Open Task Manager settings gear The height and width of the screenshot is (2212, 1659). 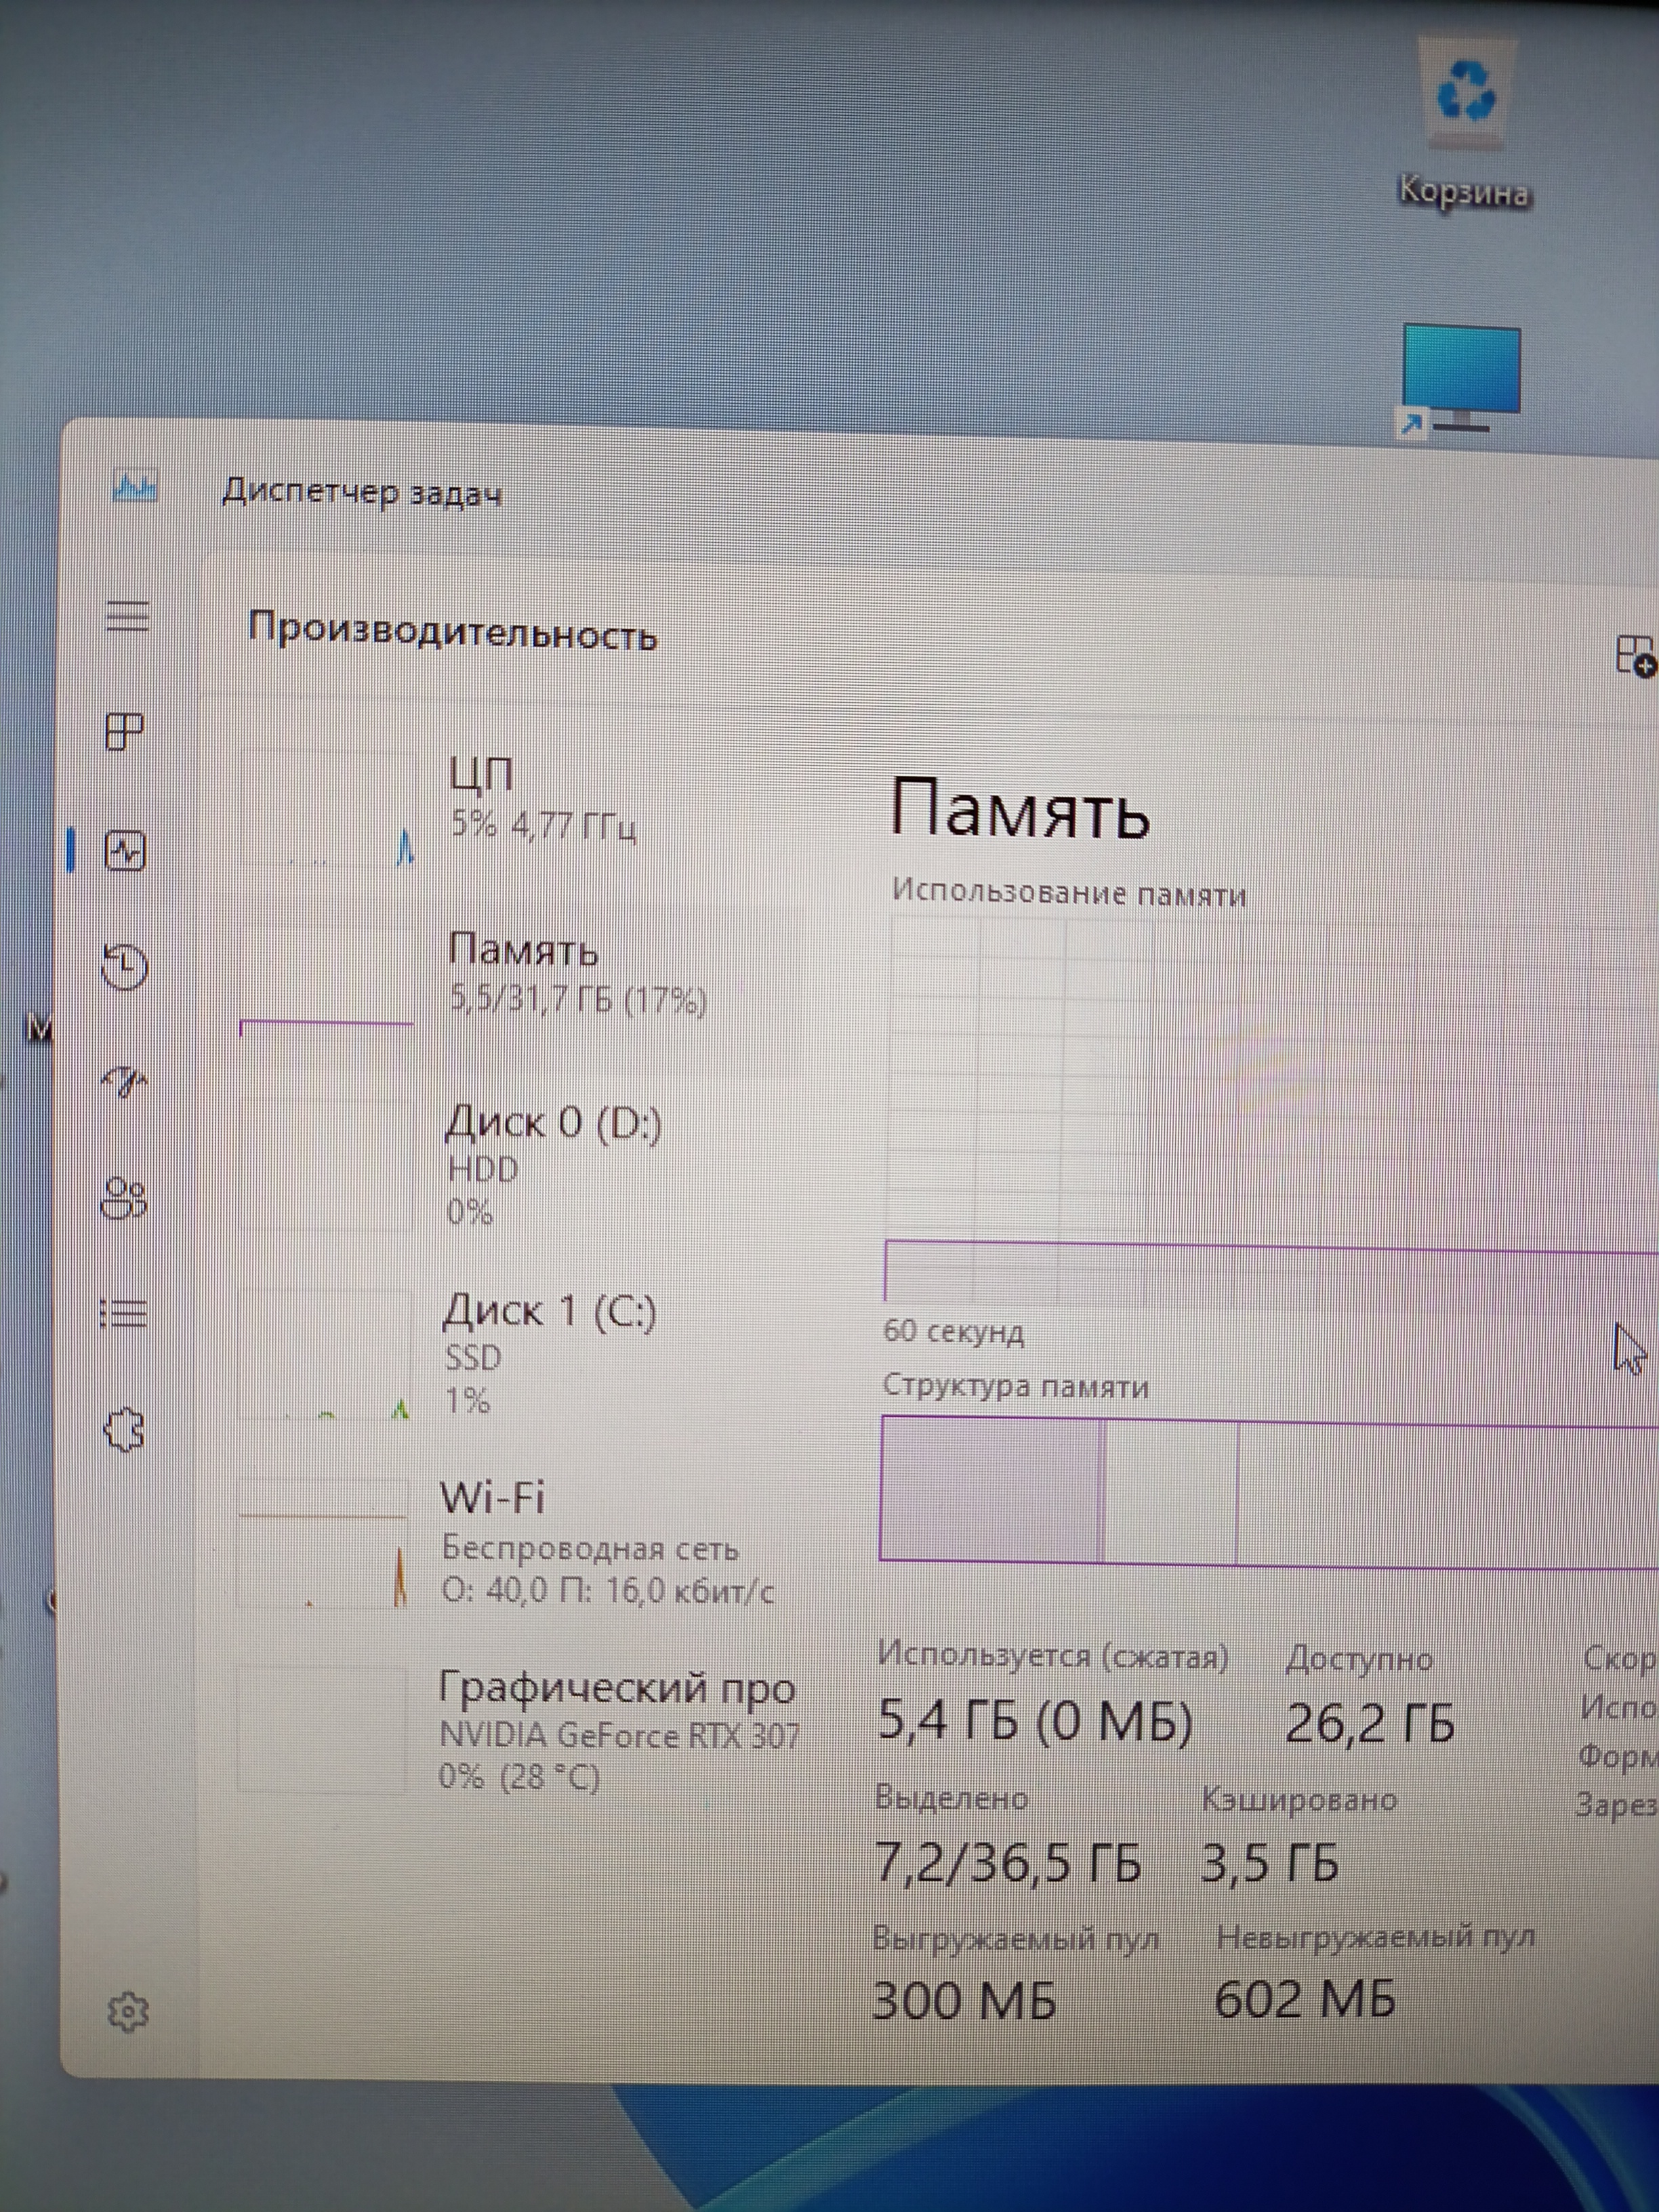point(127,2012)
